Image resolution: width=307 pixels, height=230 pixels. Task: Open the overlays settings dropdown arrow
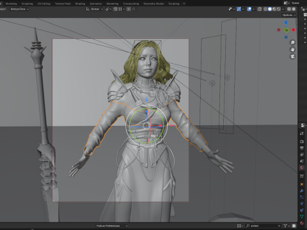coord(253,9)
